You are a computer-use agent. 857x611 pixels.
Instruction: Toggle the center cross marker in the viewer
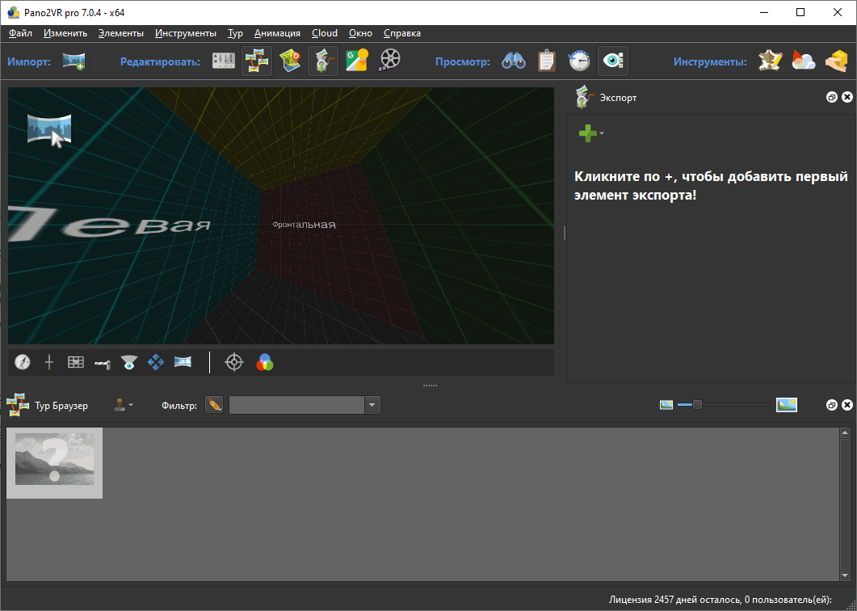pos(49,362)
